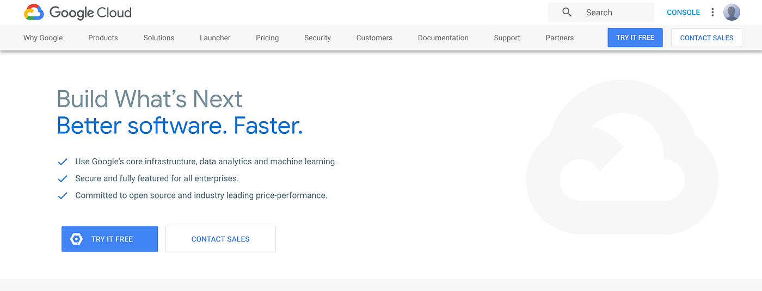Open the CONSOLE link

coord(683,12)
